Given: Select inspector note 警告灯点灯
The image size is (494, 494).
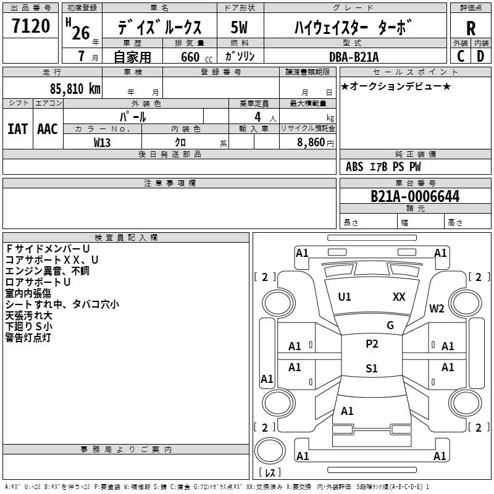Looking at the screenshot, I should tap(28, 337).
